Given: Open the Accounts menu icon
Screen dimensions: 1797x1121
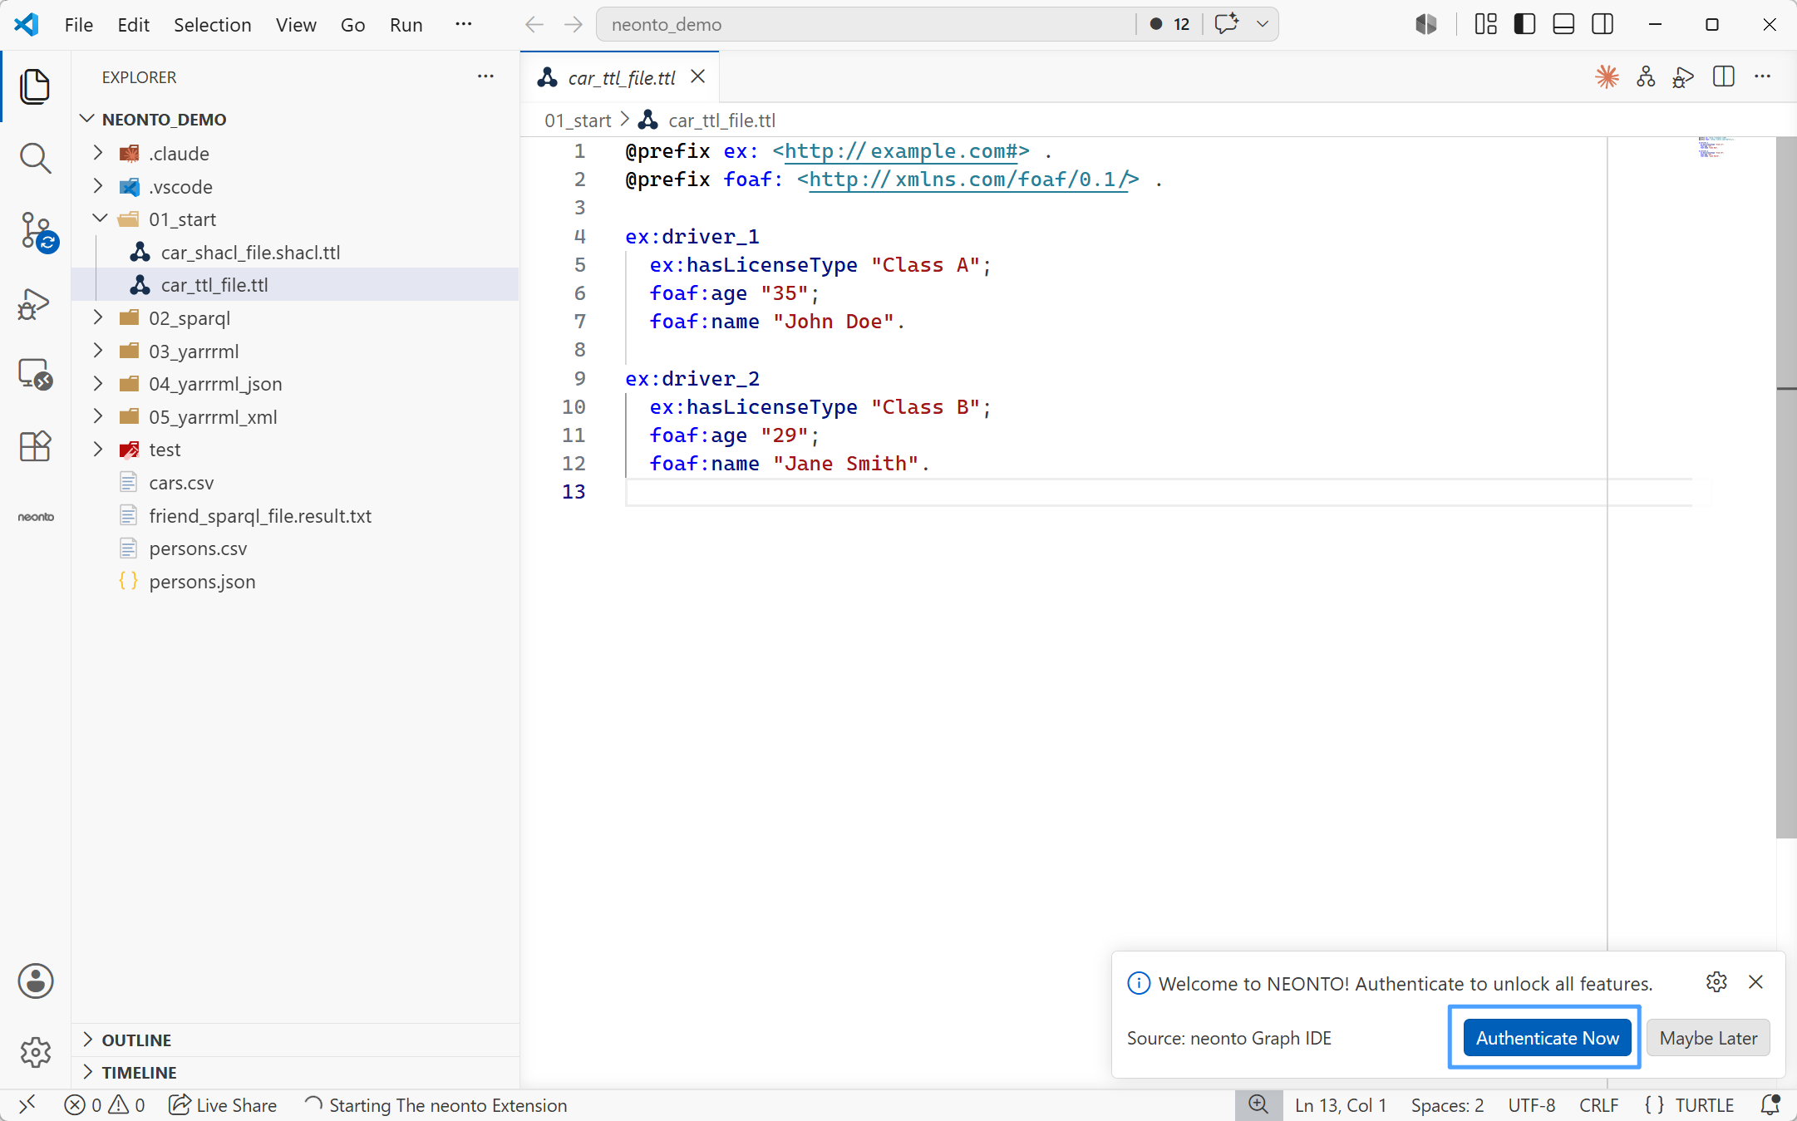Looking at the screenshot, I should click(35, 981).
